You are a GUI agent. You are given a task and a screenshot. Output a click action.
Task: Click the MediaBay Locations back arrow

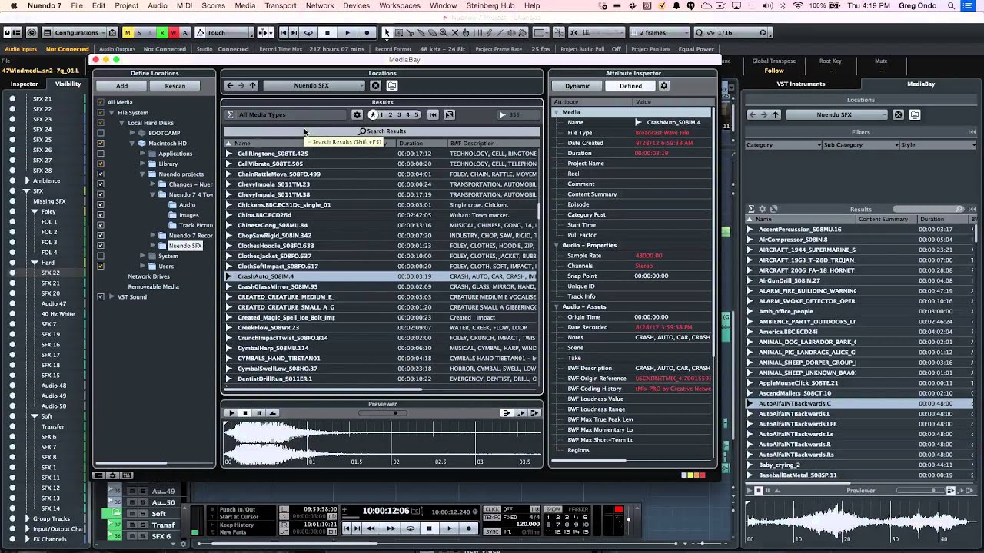[229, 86]
